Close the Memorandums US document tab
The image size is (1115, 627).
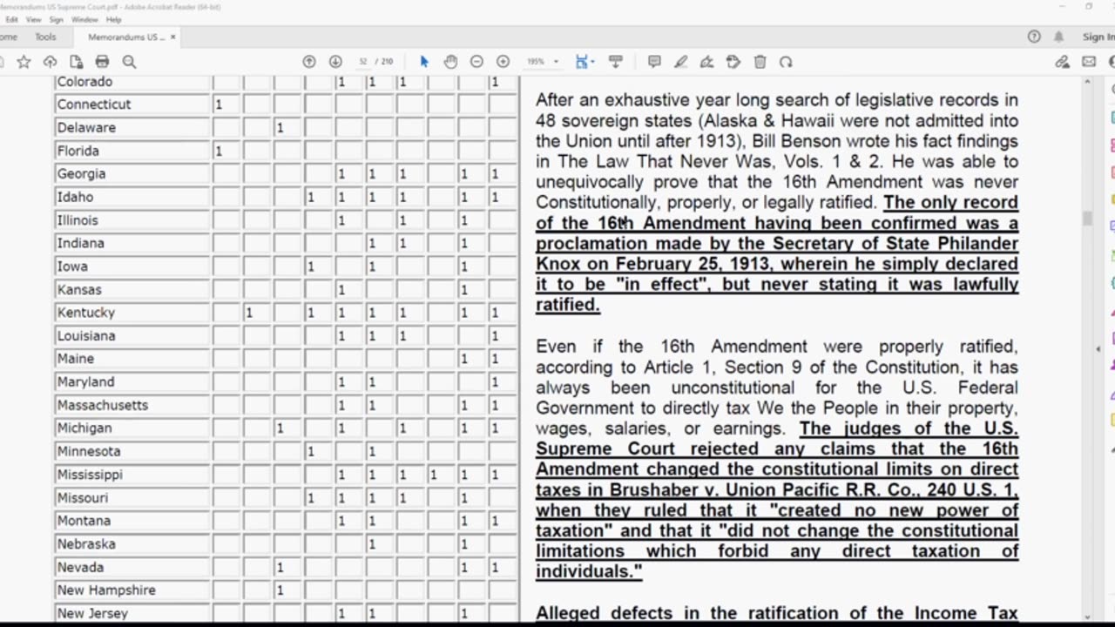point(173,37)
